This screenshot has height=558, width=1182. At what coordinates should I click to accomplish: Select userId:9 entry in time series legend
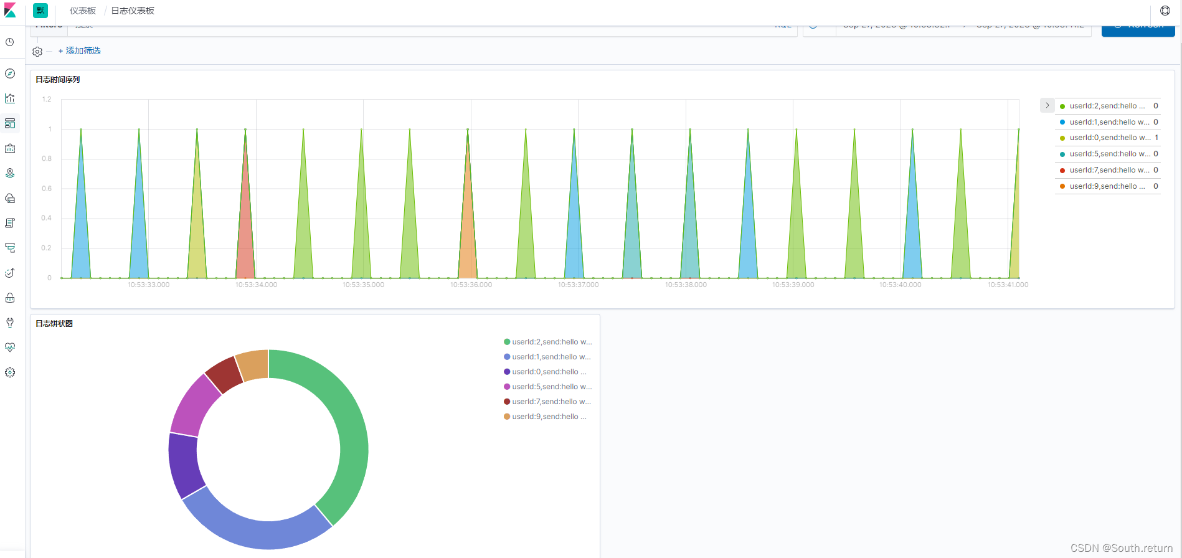[1108, 186]
